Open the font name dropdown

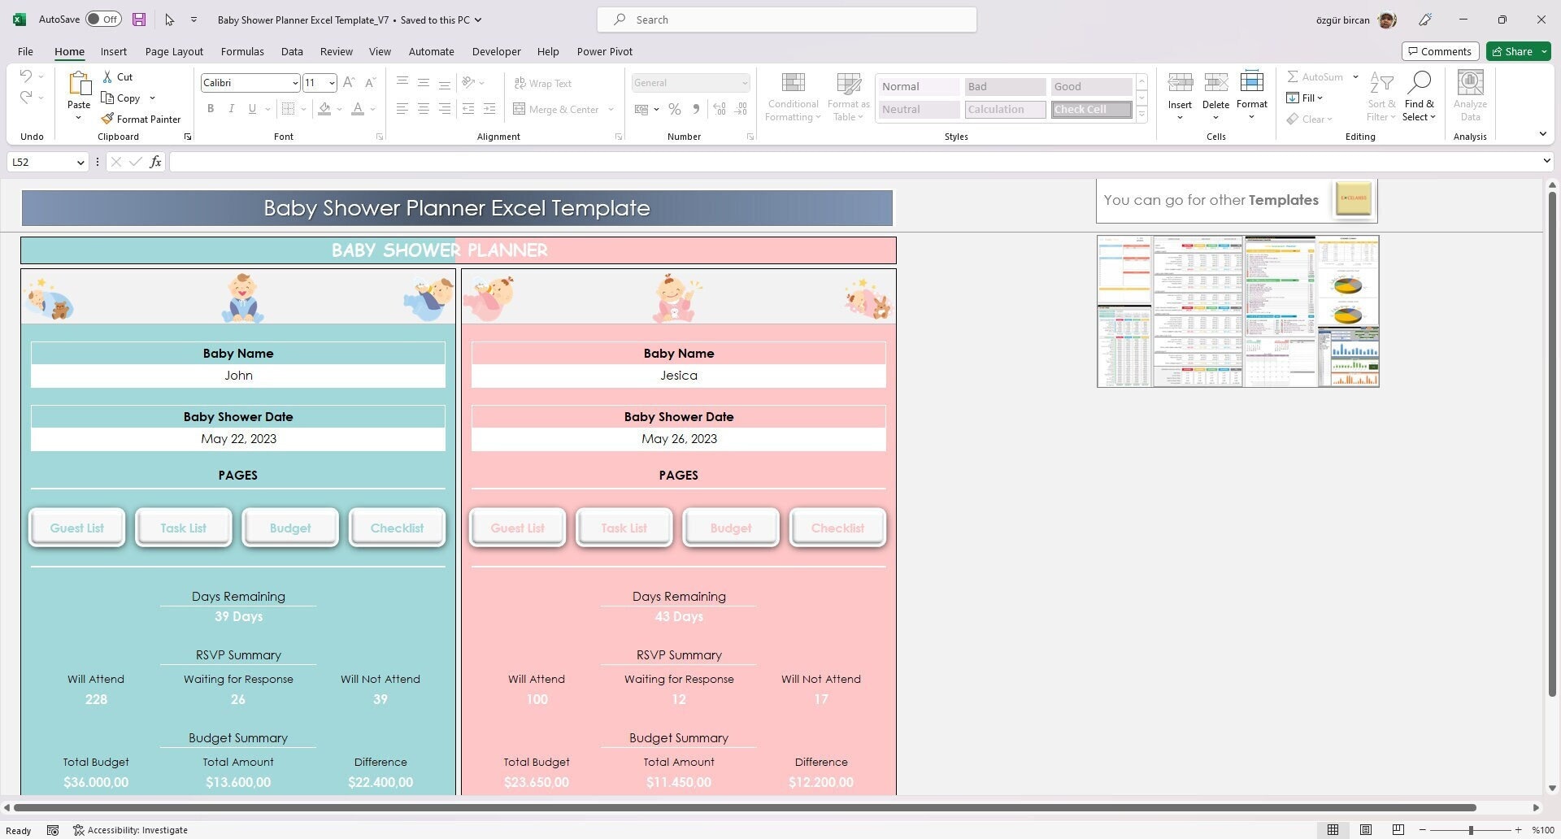[295, 82]
